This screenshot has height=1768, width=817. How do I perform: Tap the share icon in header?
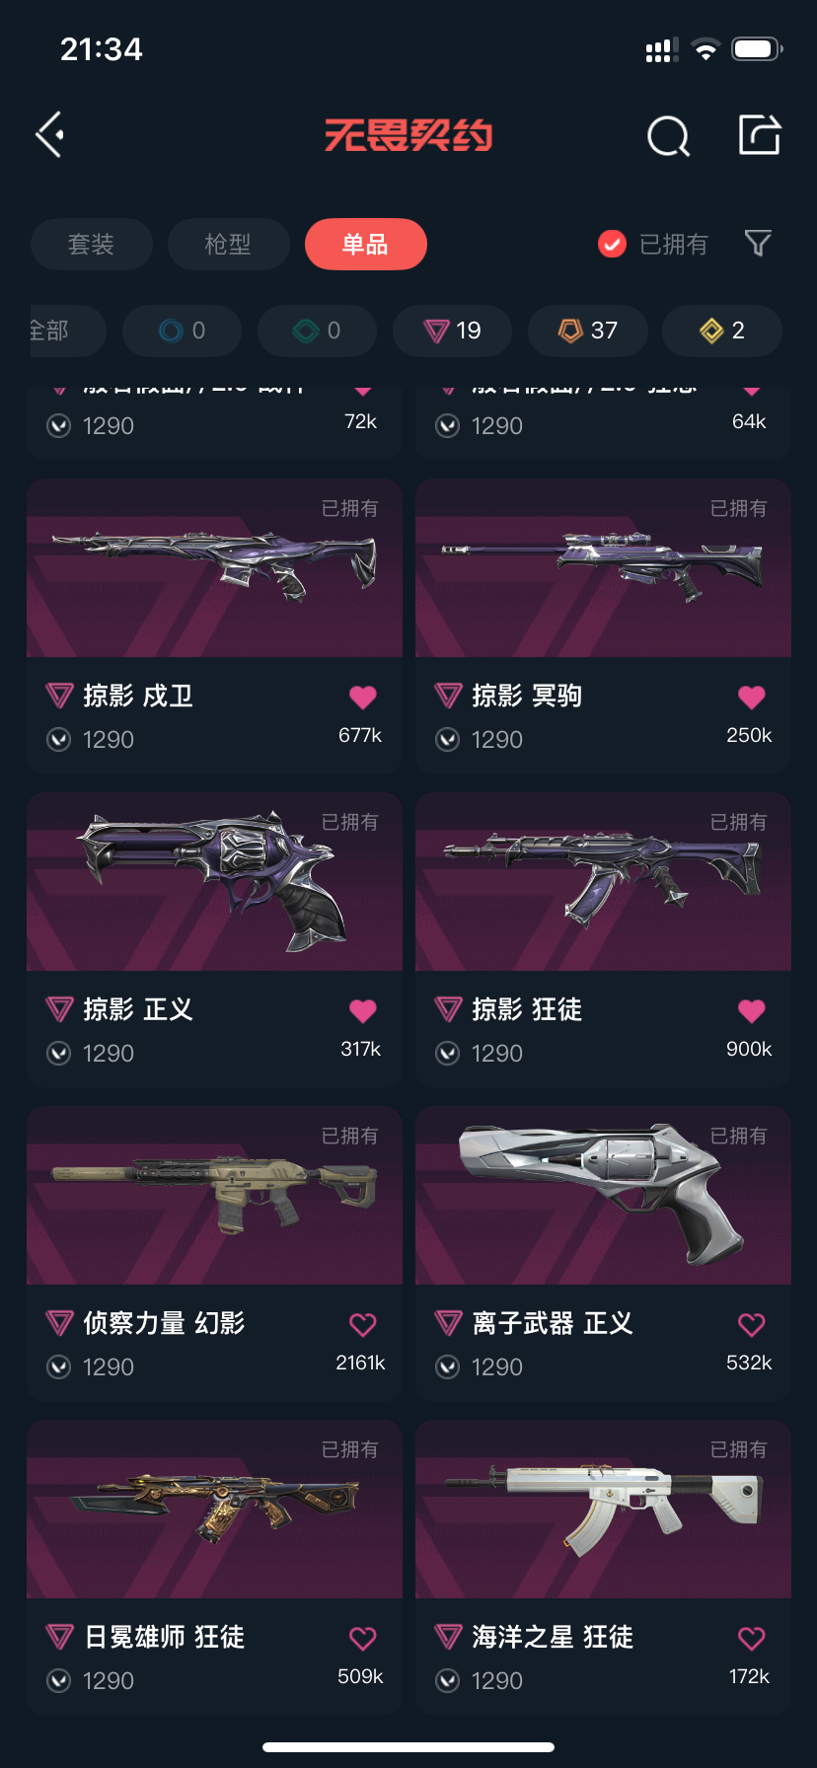tap(760, 134)
